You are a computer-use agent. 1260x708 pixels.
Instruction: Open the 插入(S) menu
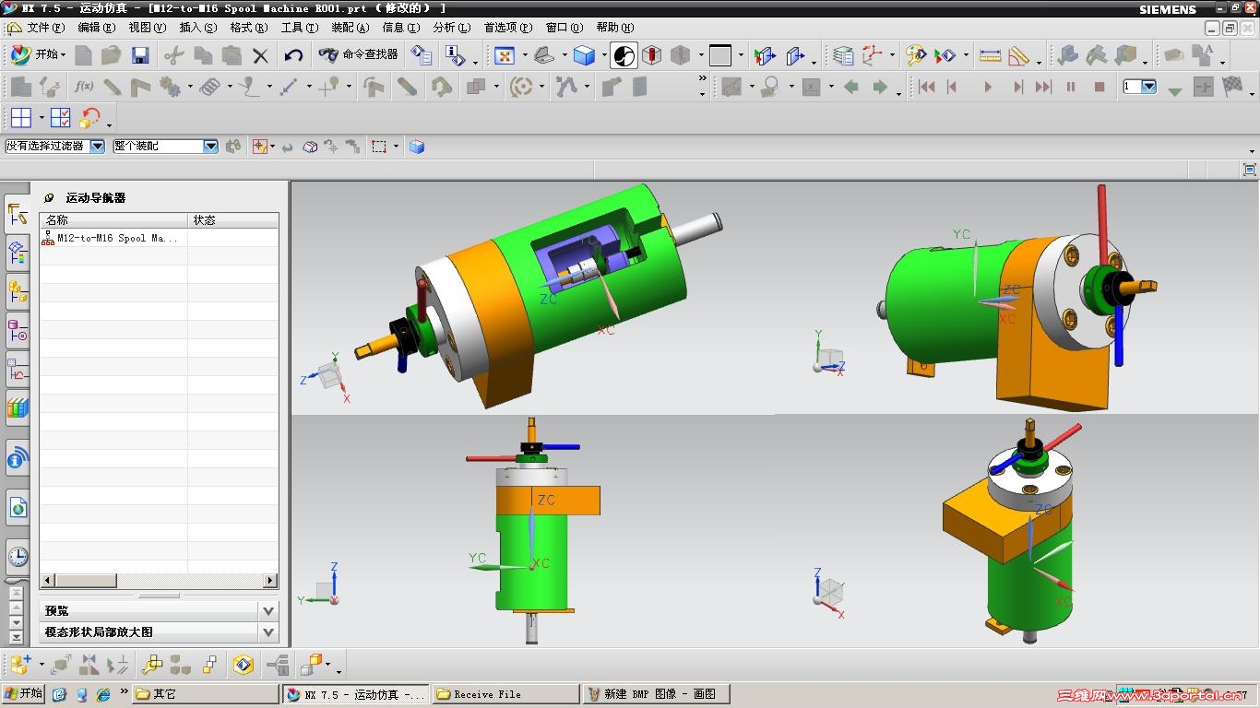tap(198, 28)
